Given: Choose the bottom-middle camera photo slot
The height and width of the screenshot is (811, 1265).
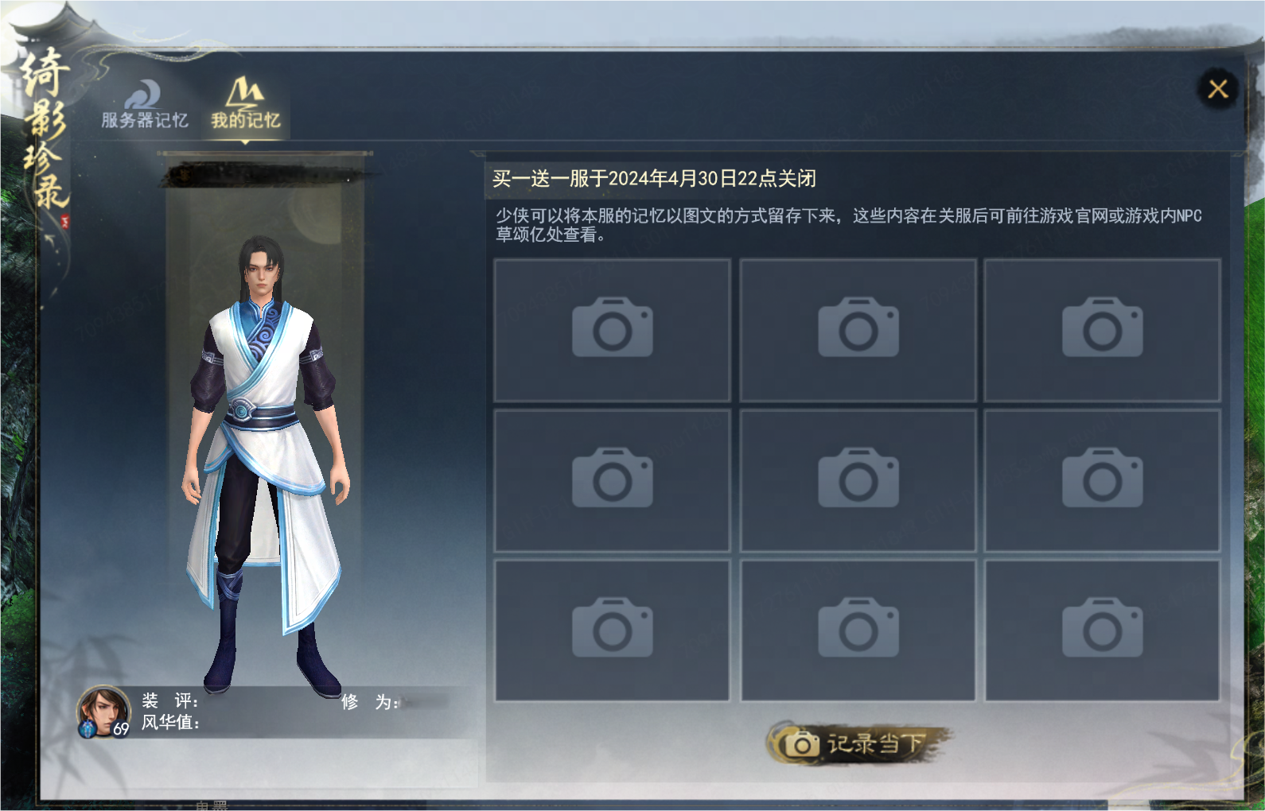Looking at the screenshot, I should [858, 631].
